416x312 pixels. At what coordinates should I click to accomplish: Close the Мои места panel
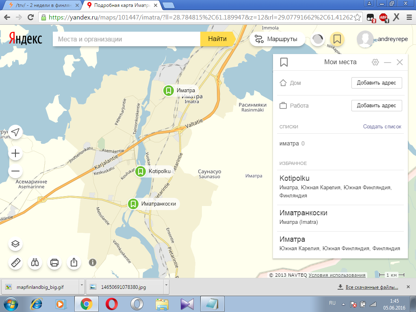400,62
